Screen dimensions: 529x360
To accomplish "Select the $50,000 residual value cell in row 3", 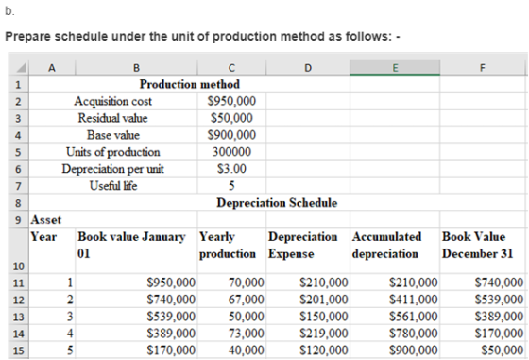I will click(231, 118).
